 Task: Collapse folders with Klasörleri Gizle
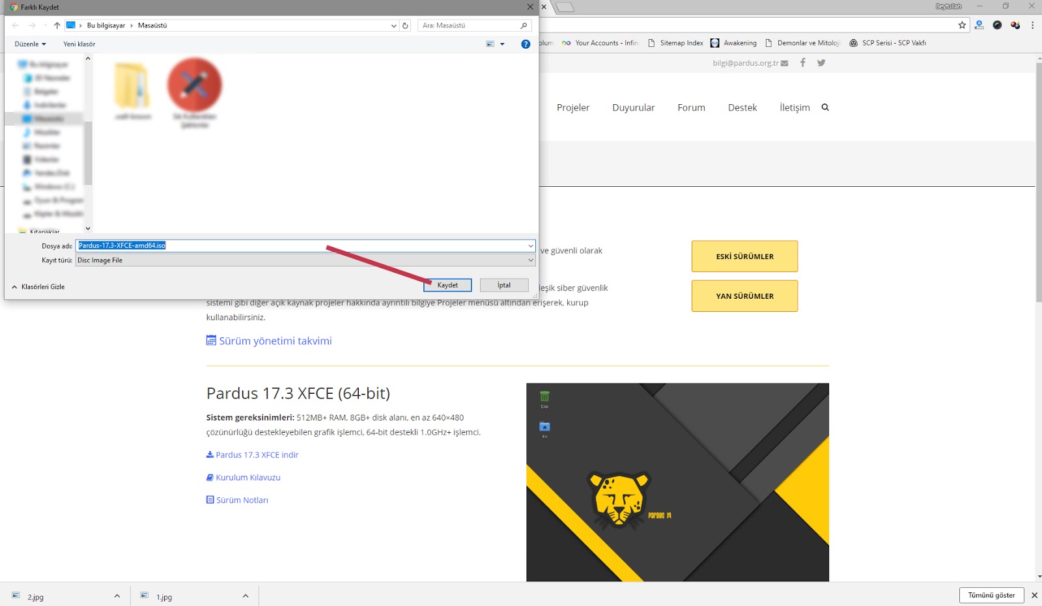[38, 287]
